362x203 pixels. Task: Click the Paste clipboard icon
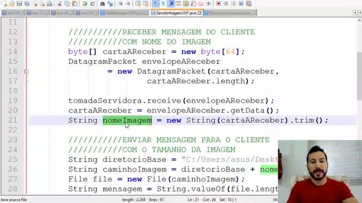pos(75,4)
